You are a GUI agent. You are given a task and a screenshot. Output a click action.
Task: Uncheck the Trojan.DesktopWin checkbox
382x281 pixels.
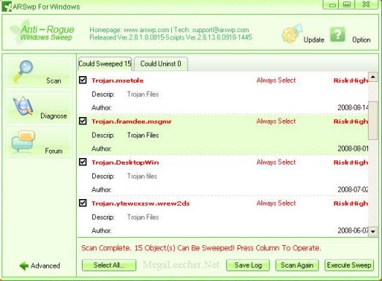(x=83, y=162)
